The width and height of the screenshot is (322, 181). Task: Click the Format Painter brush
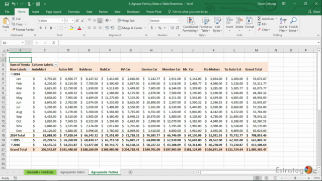[14, 30]
